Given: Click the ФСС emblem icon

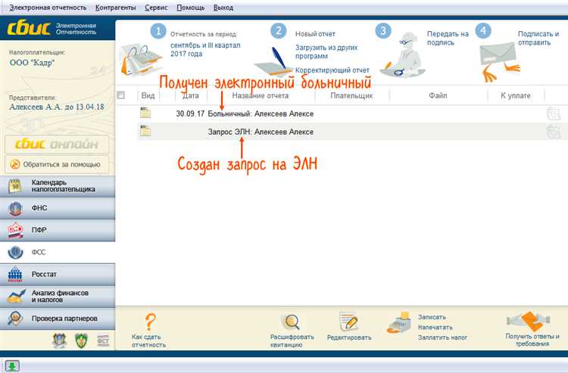Looking at the screenshot, I should [15, 252].
